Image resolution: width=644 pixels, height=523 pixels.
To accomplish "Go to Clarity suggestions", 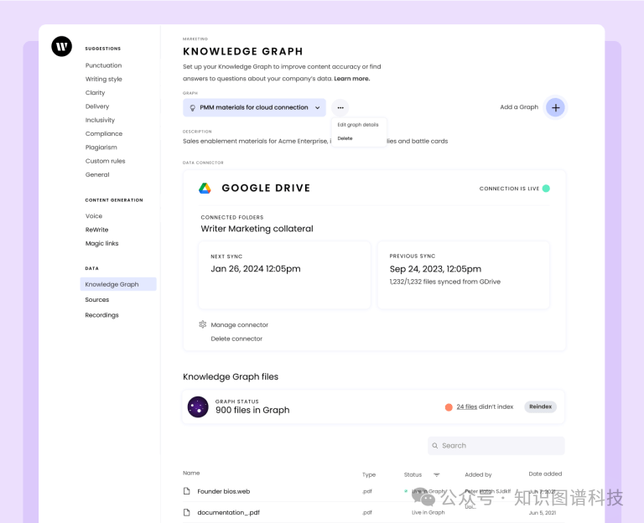I will 95,93.
